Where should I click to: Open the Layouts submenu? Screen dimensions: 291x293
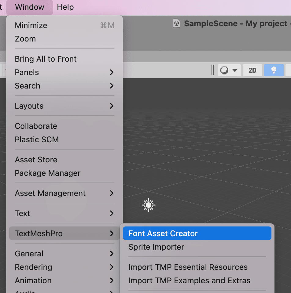(x=64, y=106)
